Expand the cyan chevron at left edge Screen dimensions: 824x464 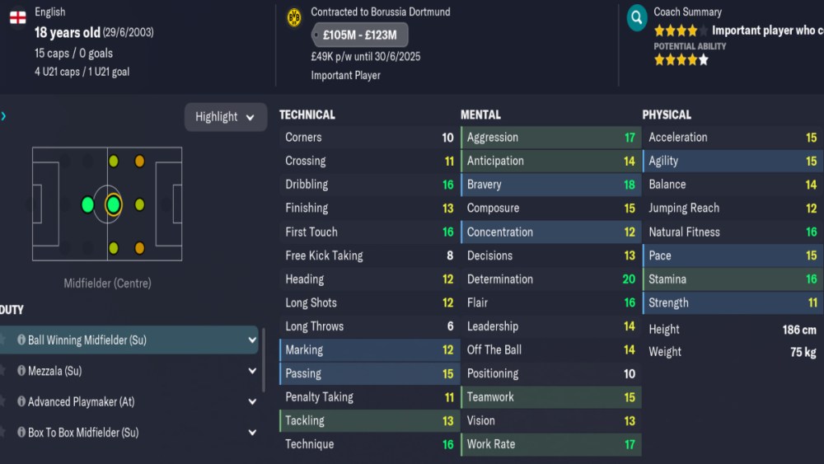click(3, 116)
